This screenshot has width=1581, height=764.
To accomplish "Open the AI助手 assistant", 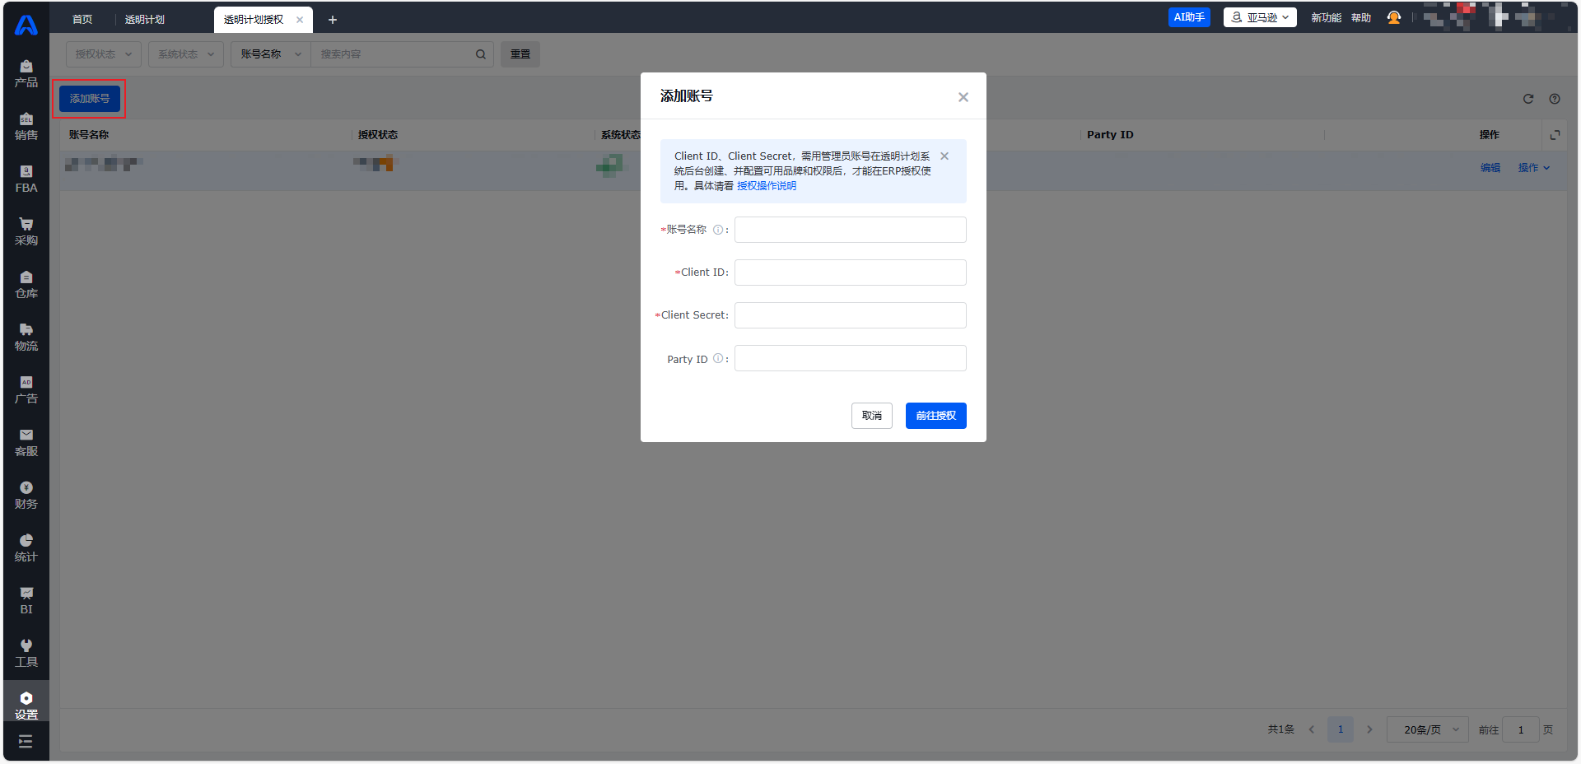I will [1188, 17].
